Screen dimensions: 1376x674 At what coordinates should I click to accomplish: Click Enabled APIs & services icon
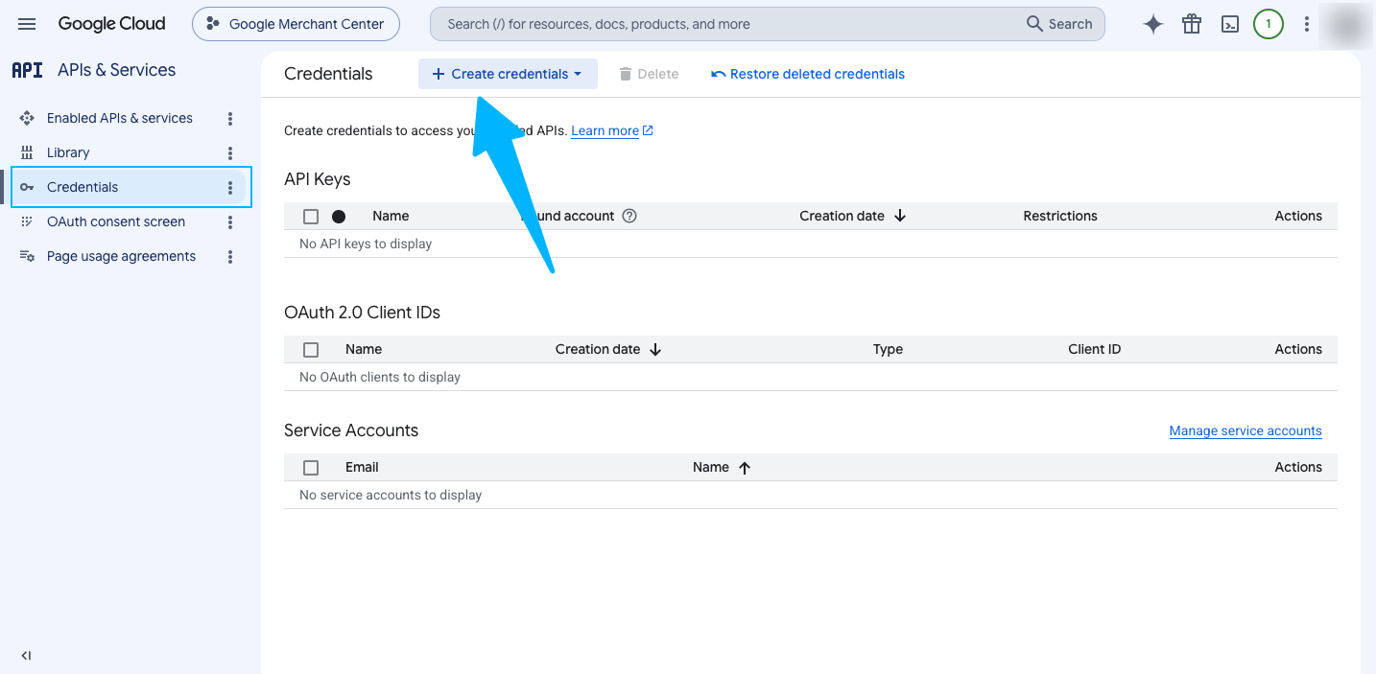pos(27,118)
